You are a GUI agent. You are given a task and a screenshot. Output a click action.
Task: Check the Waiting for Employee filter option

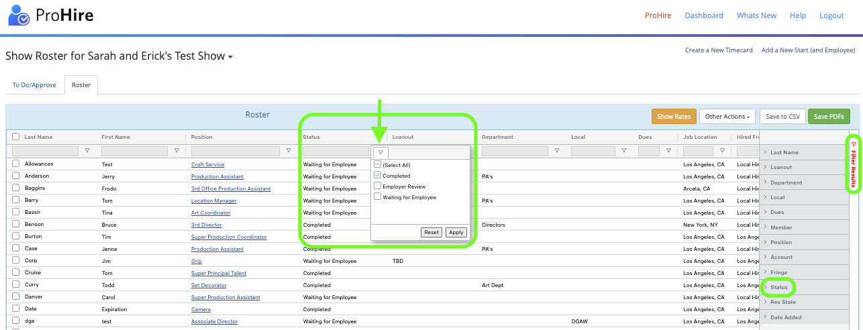click(378, 197)
